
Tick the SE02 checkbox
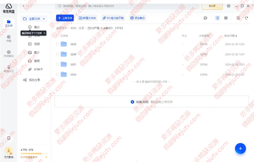[x=57, y=44]
